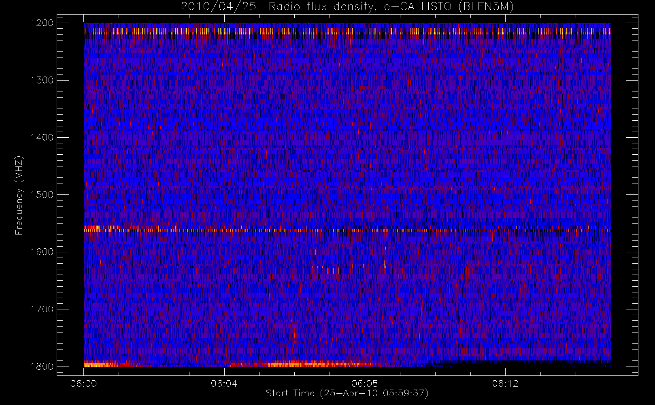Click the 06:08 time tick label
The height and width of the screenshot is (405, 655).
[x=365, y=384]
